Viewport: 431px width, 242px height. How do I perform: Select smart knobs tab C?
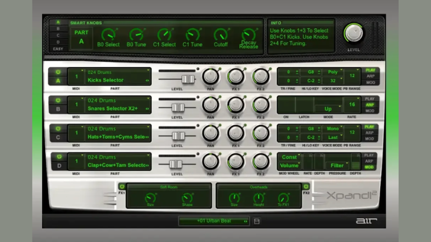click(58, 35)
